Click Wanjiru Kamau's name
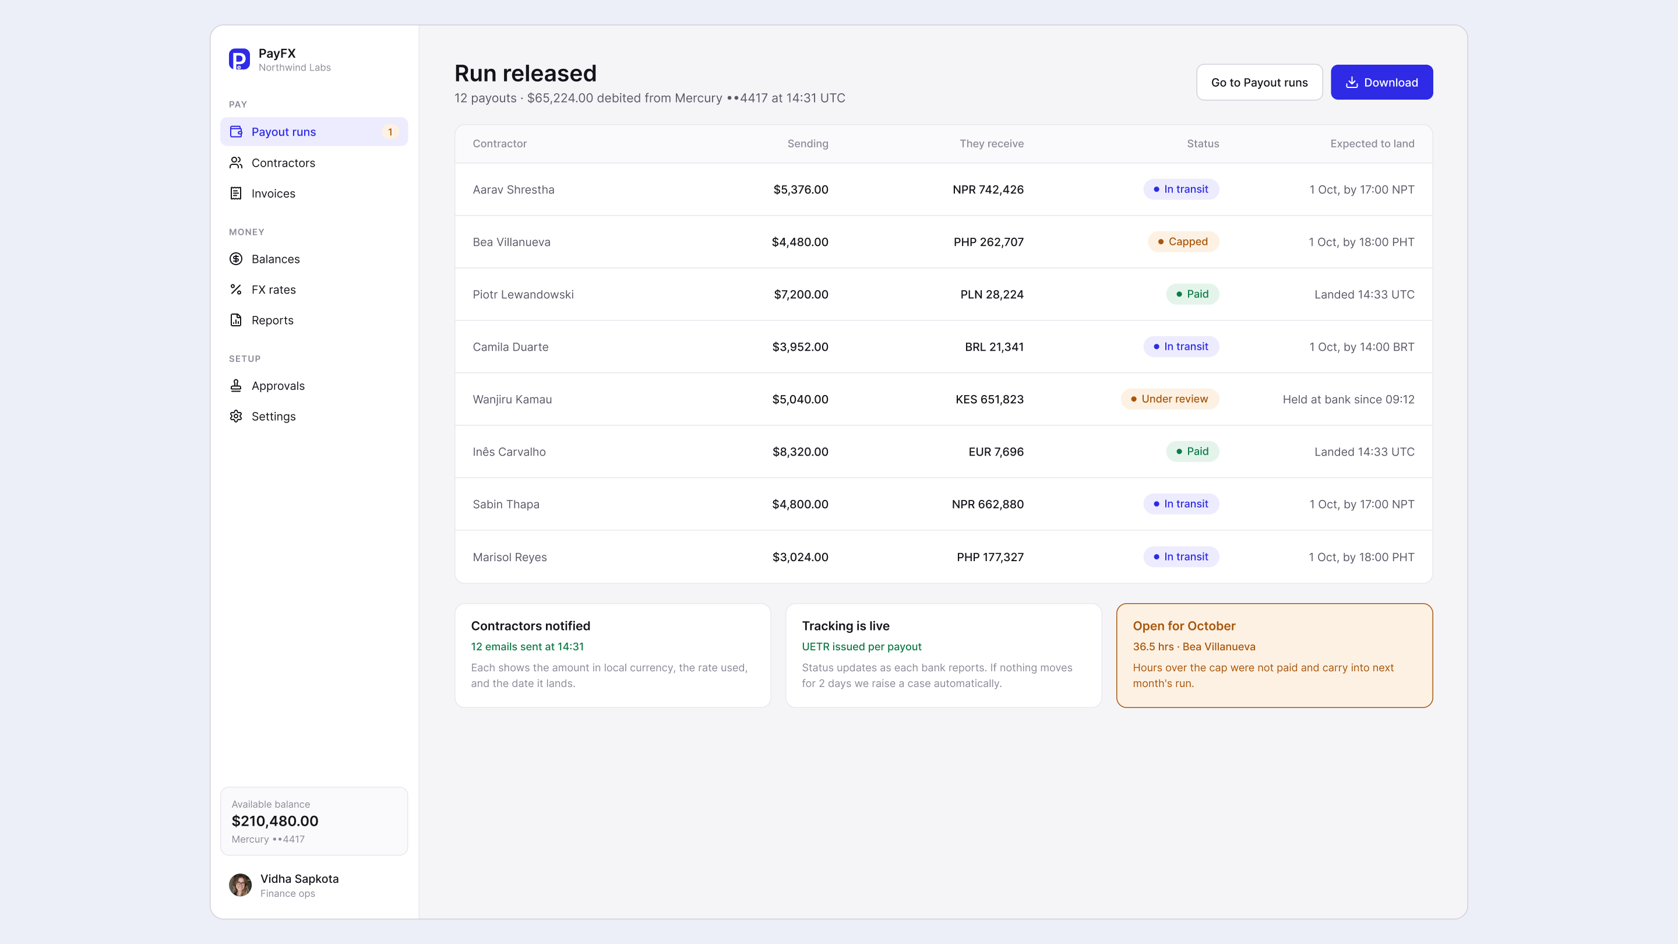The width and height of the screenshot is (1678, 944). tap(512, 399)
